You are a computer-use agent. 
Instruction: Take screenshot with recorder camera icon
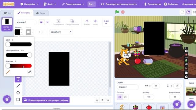coord(186,51)
